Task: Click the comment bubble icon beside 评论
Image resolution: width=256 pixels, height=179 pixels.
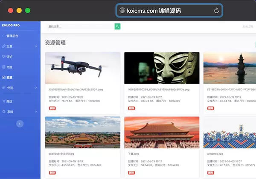Action: [4, 57]
